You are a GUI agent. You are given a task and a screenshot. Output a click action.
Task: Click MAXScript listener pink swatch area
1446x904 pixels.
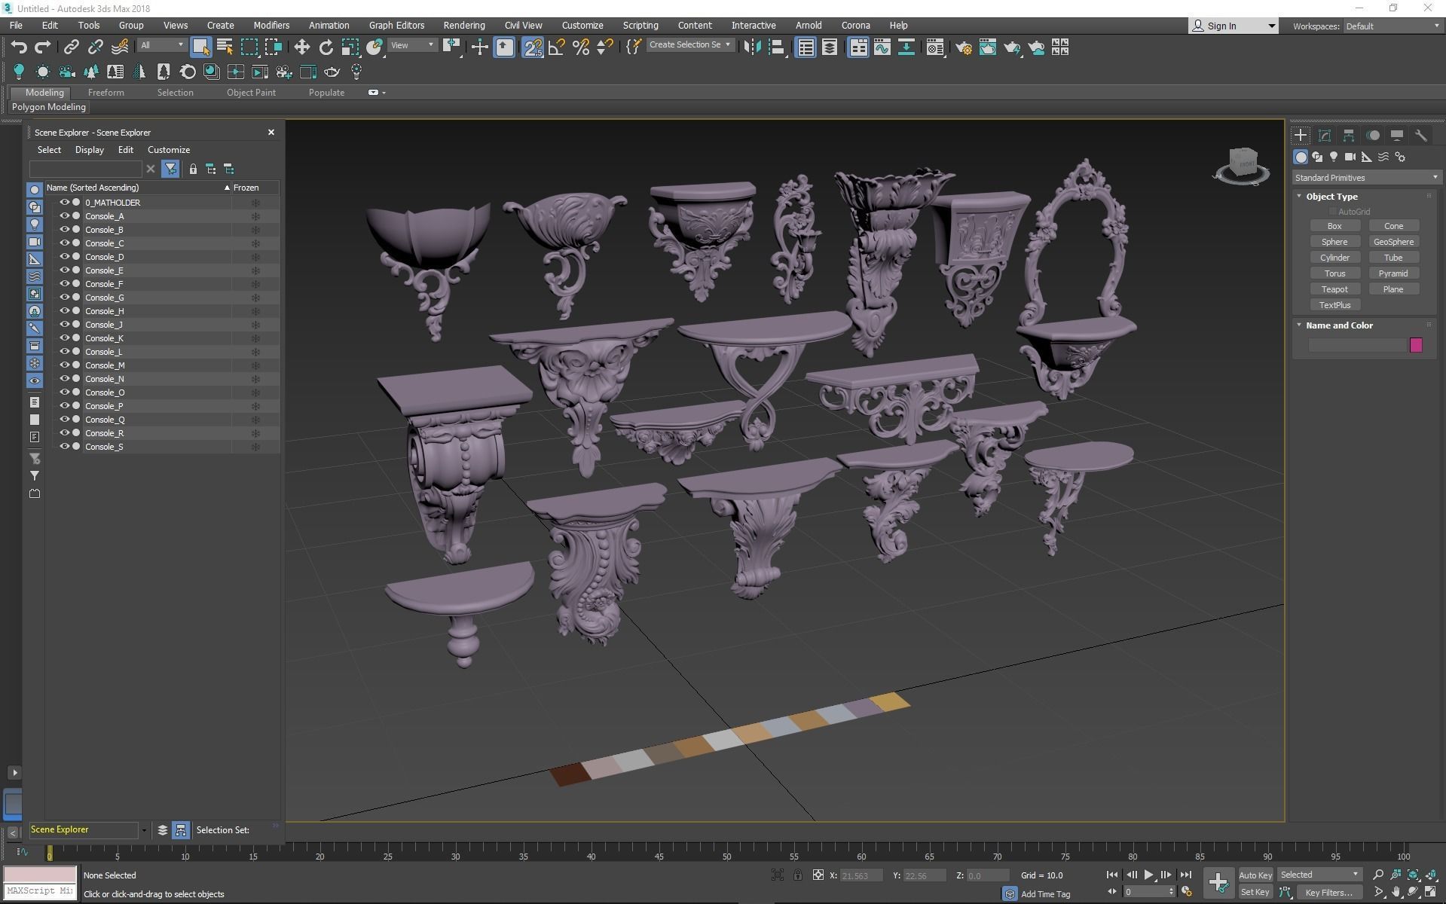tap(40, 874)
